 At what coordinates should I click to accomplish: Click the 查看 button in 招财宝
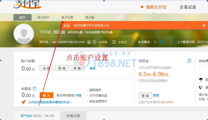pos(145,96)
